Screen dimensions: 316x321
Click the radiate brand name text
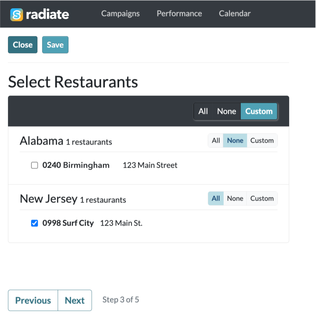[47, 15]
